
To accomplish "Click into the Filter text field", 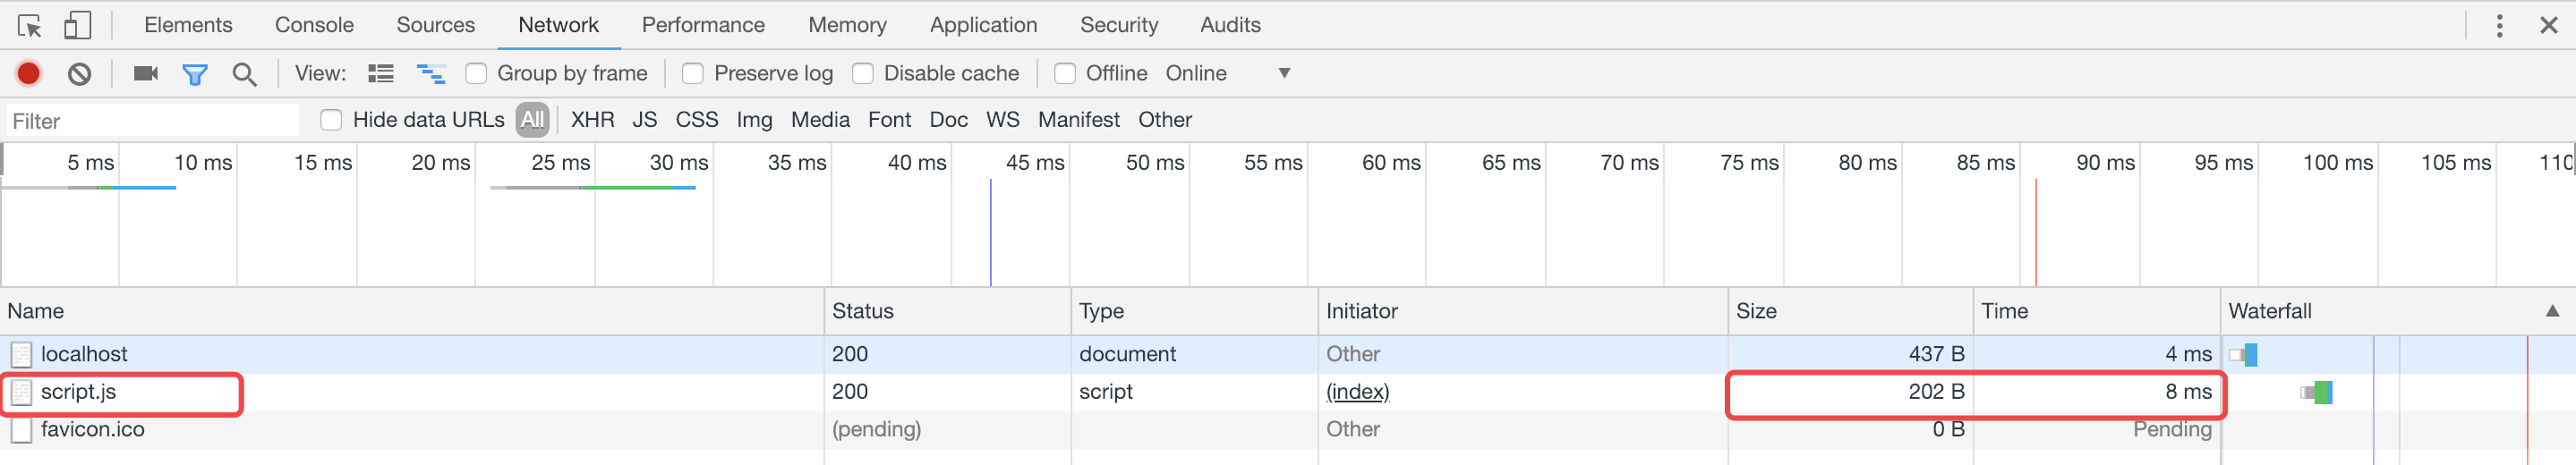I will click(x=152, y=121).
